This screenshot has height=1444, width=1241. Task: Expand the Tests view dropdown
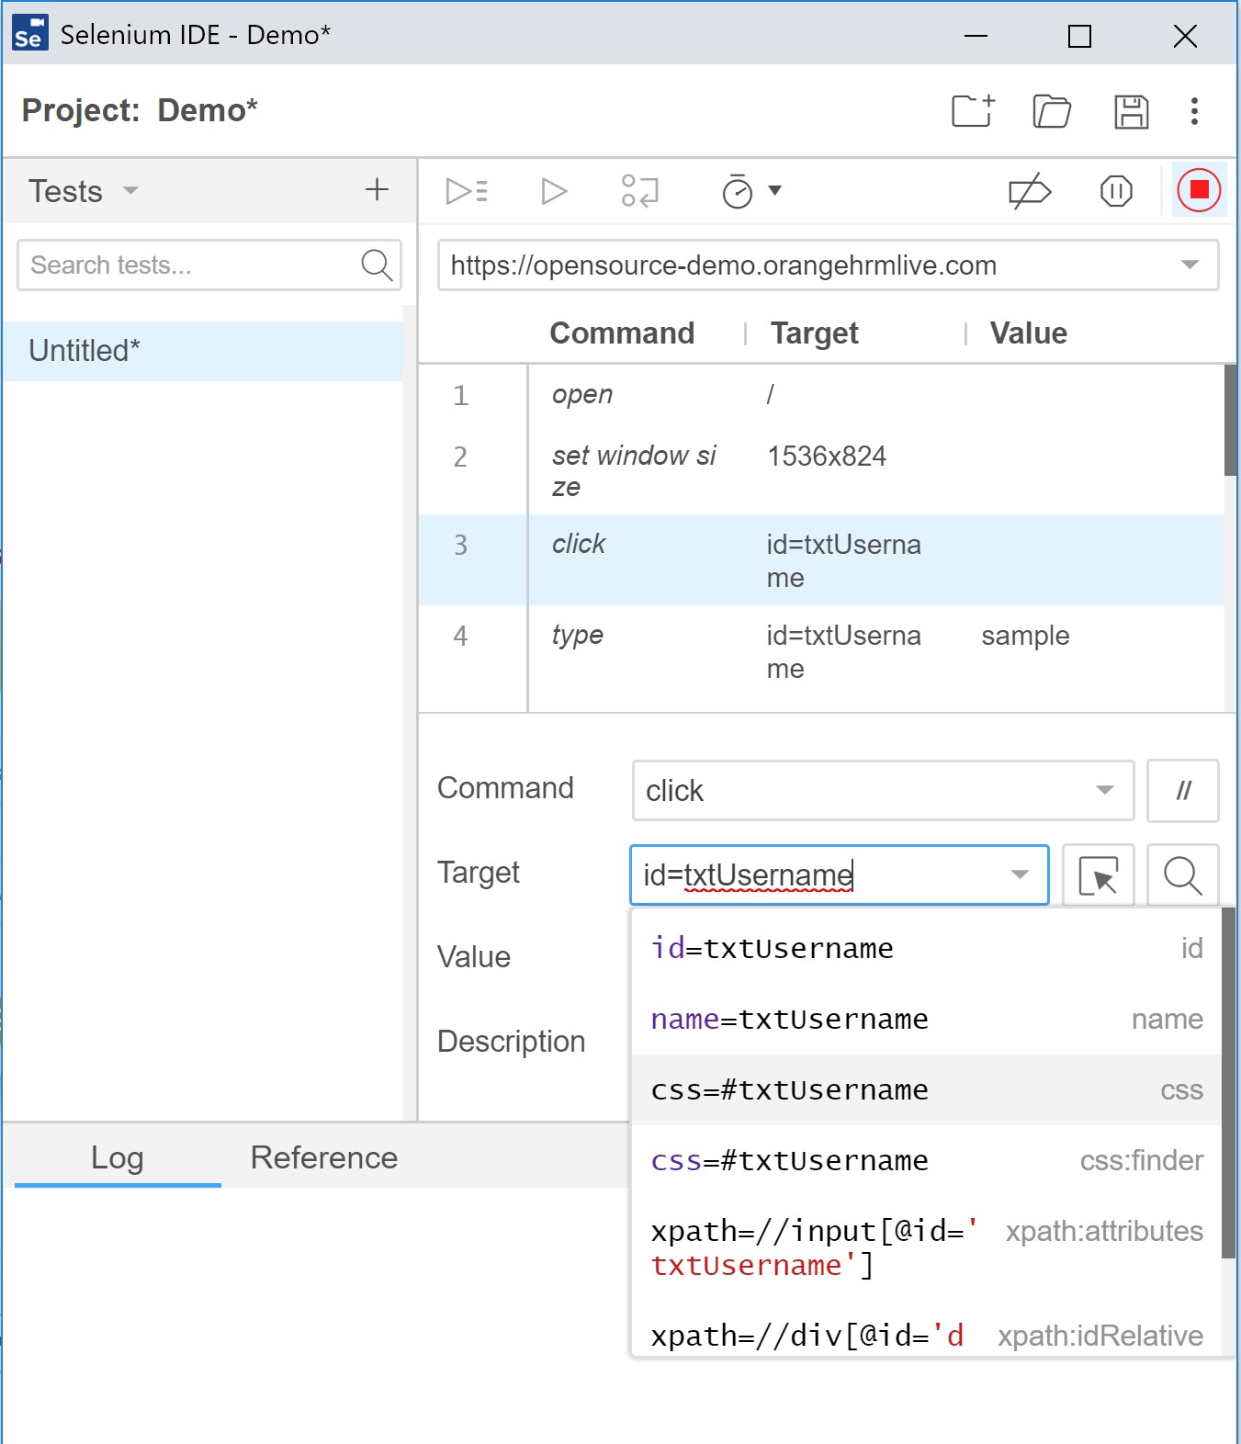click(x=130, y=191)
